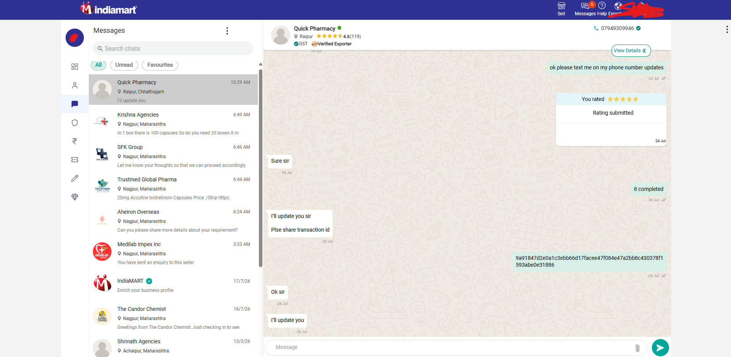The width and height of the screenshot is (731, 357).
Task: Open the shield icon in sidebar
Action: 75,123
